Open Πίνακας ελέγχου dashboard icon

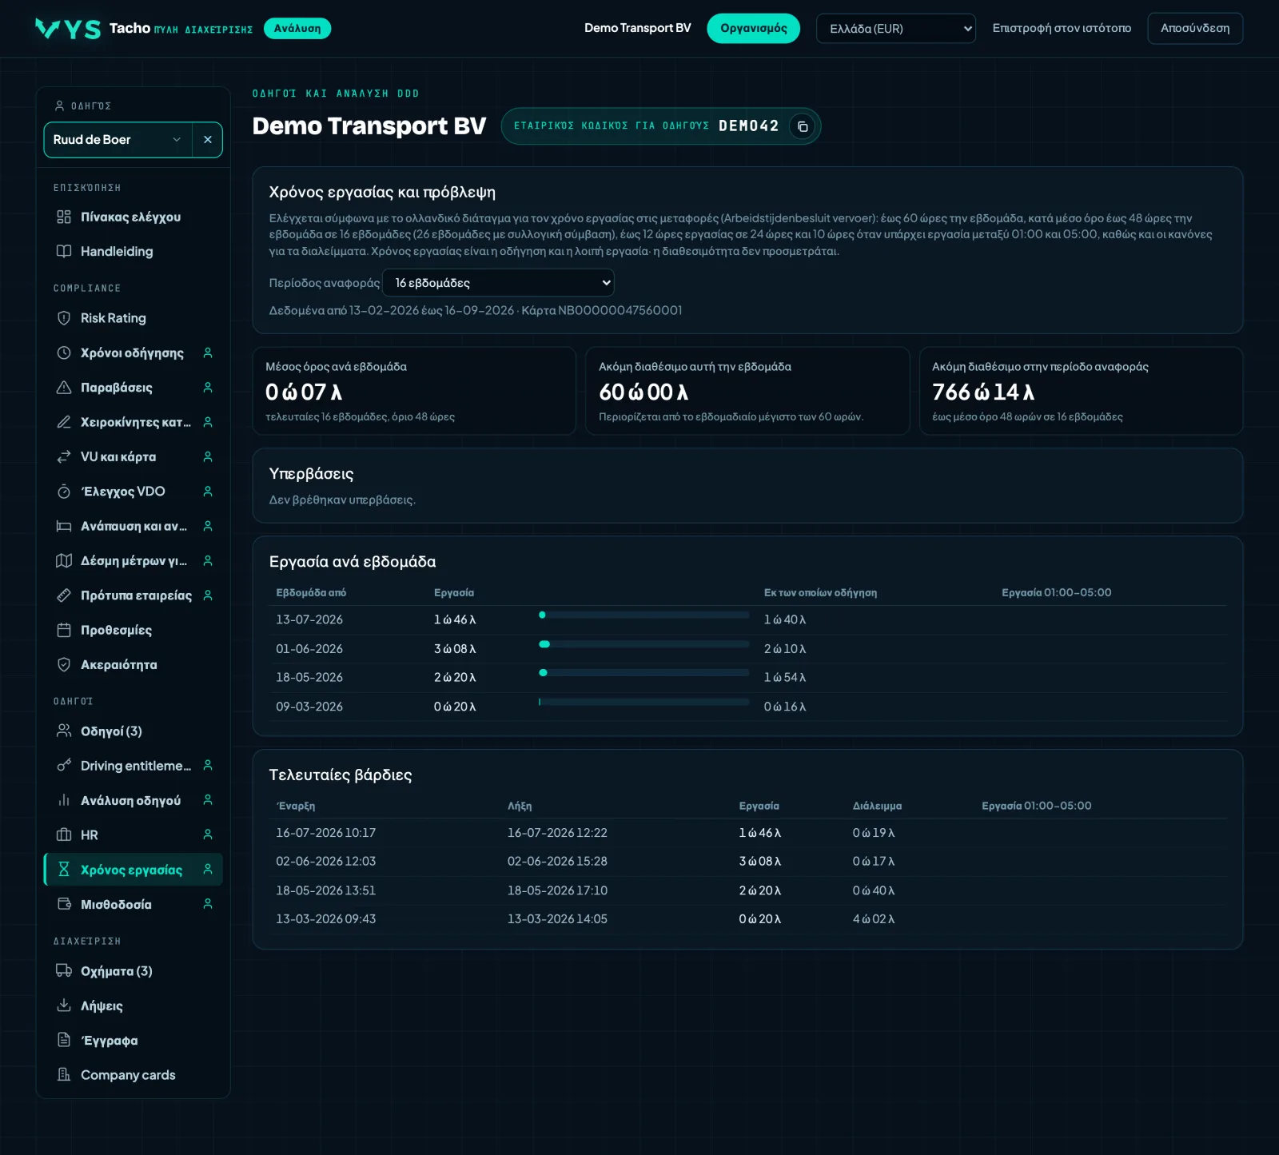point(64,217)
